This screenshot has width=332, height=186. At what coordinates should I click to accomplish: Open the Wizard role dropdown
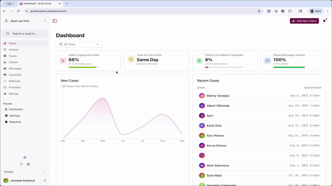pos(25,172)
